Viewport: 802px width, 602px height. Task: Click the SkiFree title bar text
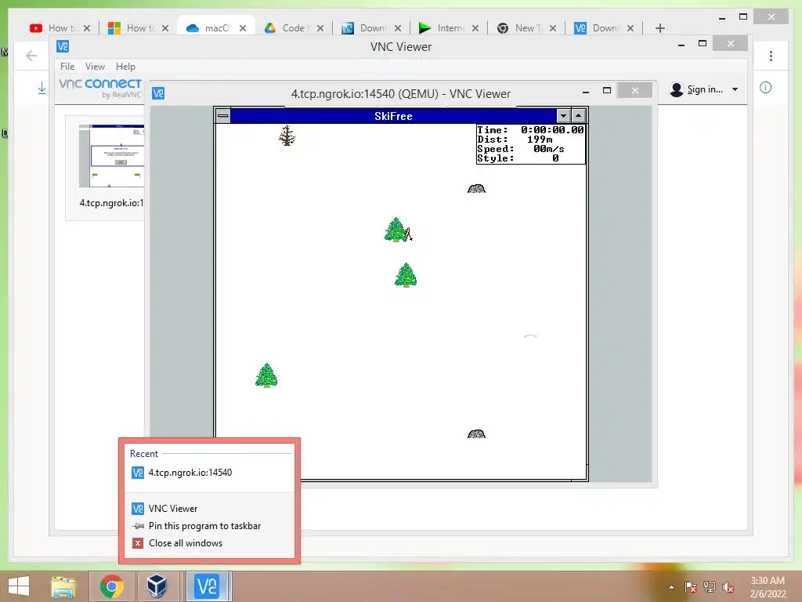[393, 116]
